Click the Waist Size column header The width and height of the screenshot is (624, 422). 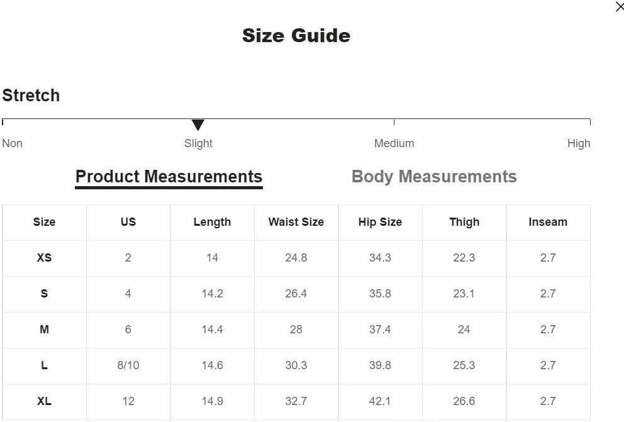tap(296, 222)
